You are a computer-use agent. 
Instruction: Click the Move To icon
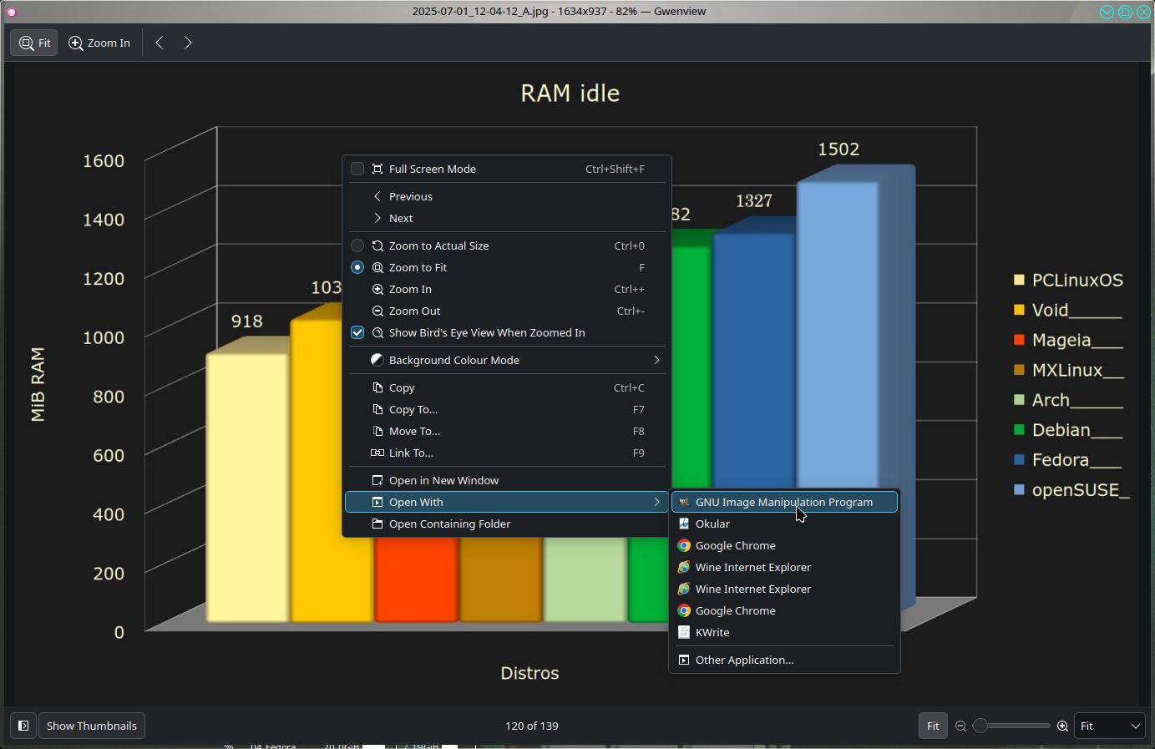click(377, 431)
